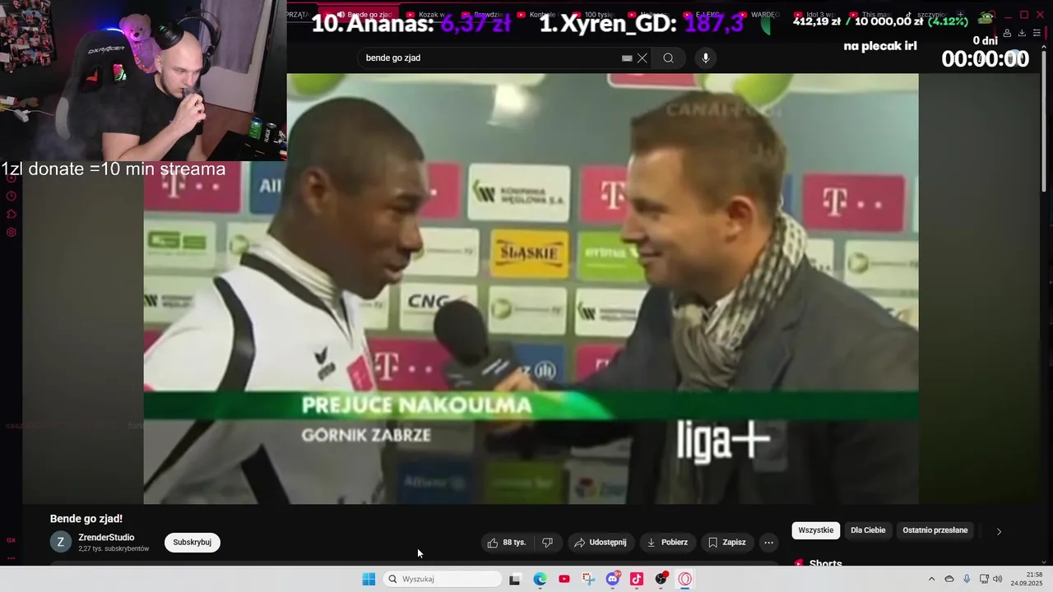Select the Dla Ciebie filter chip

coord(868,530)
